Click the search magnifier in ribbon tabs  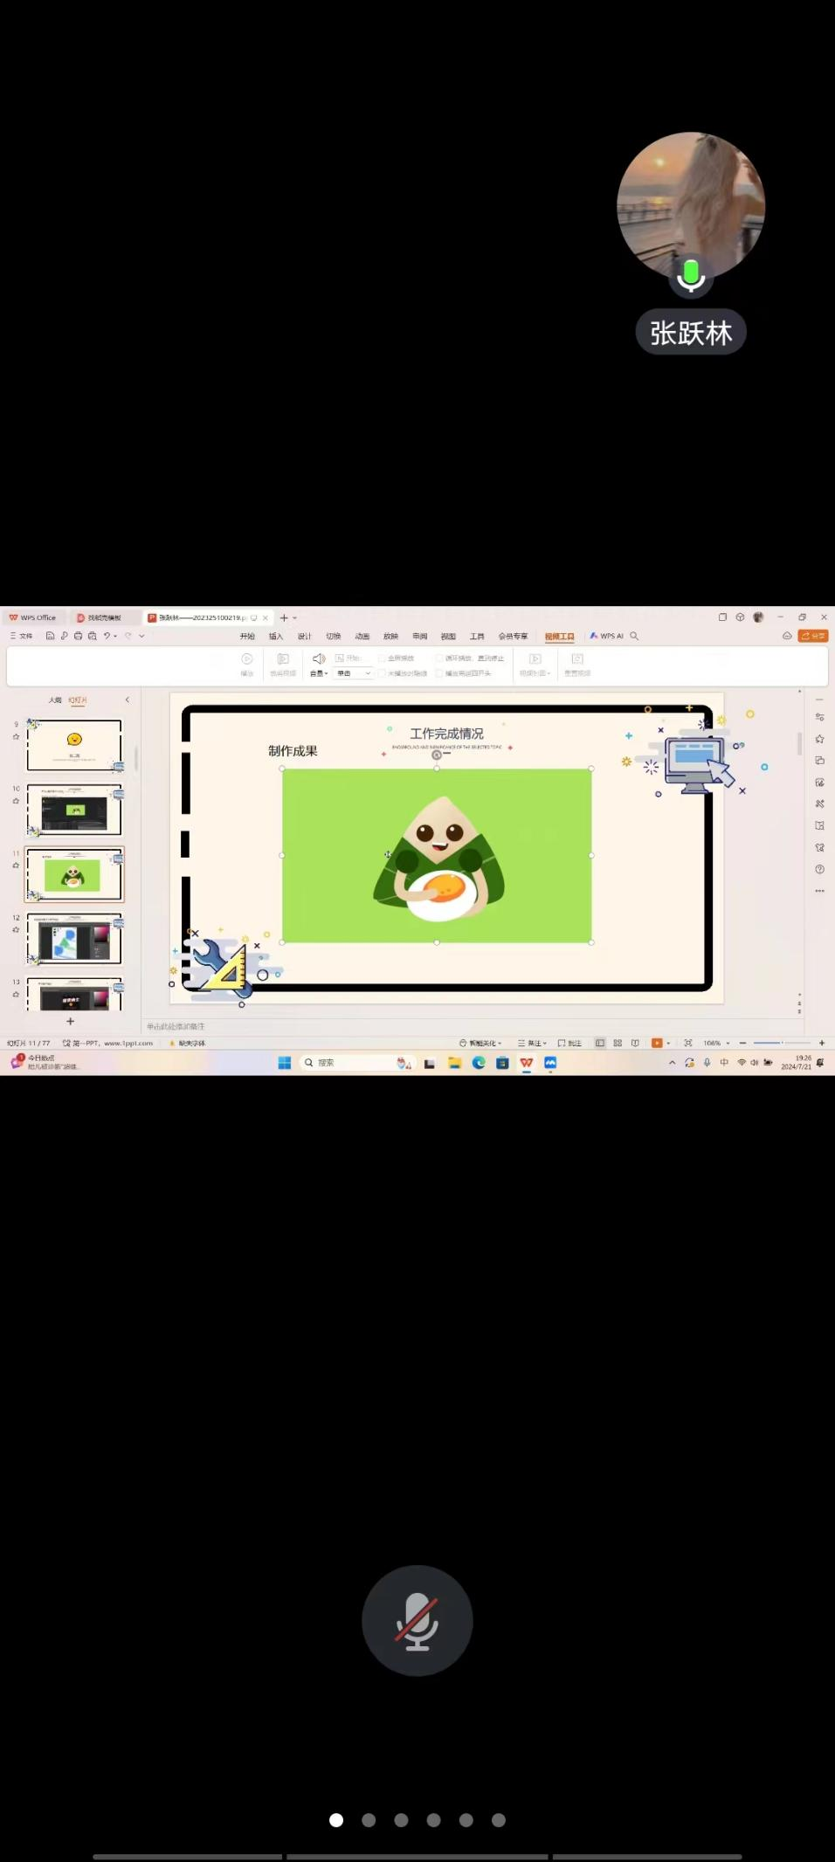pyautogui.click(x=635, y=636)
